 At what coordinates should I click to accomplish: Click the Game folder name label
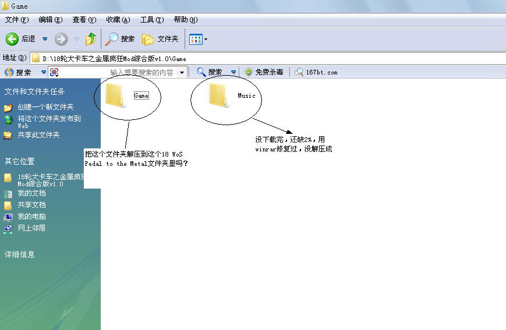(x=141, y=96)
